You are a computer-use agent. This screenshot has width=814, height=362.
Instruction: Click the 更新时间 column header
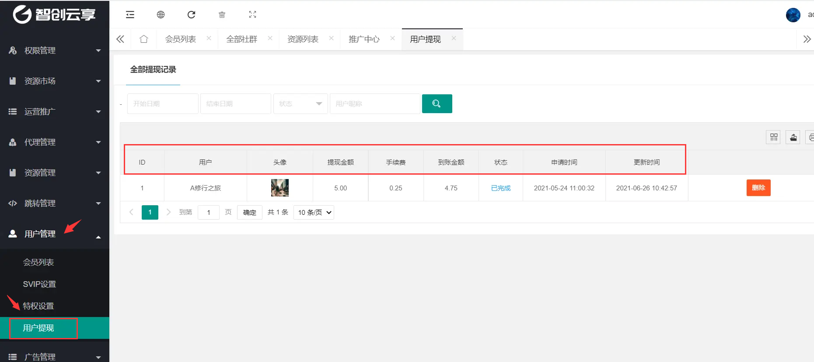[x=647, y=162]
